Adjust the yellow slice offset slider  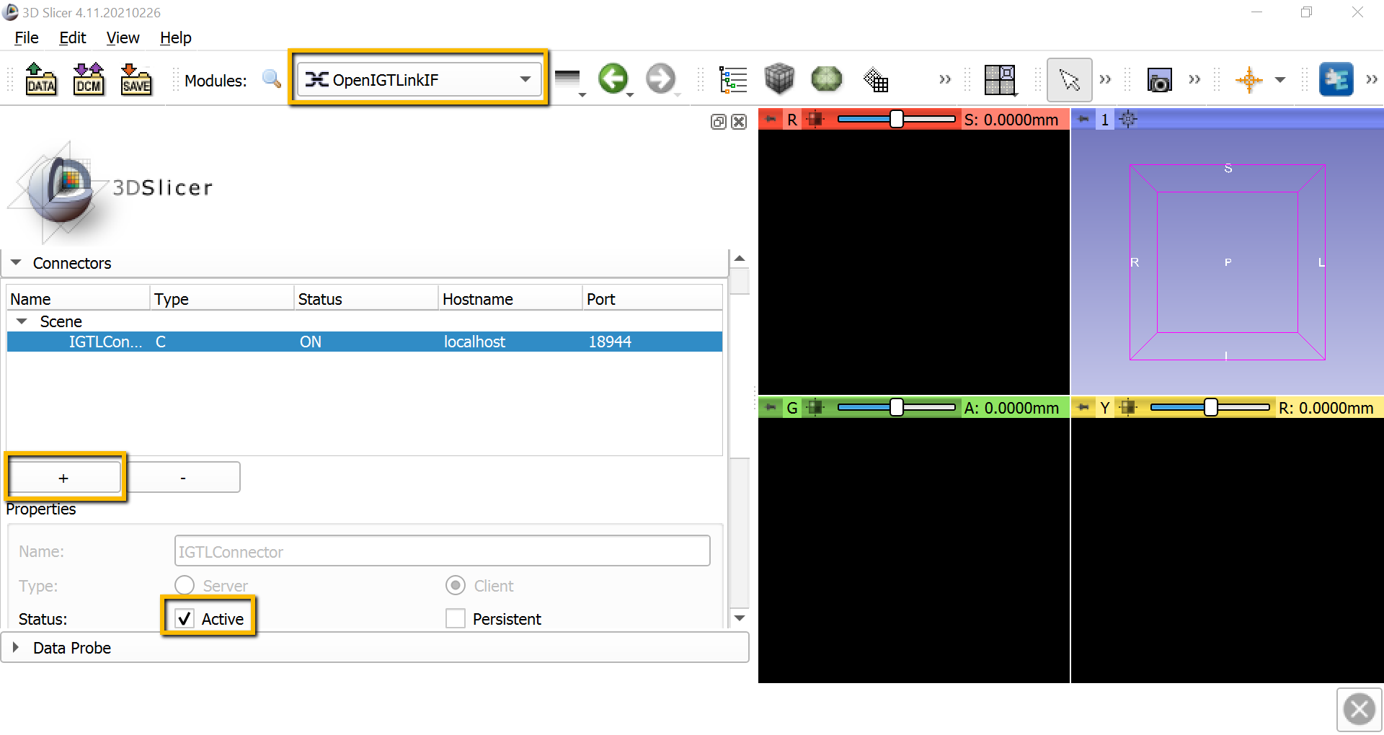coord(1210,407)
